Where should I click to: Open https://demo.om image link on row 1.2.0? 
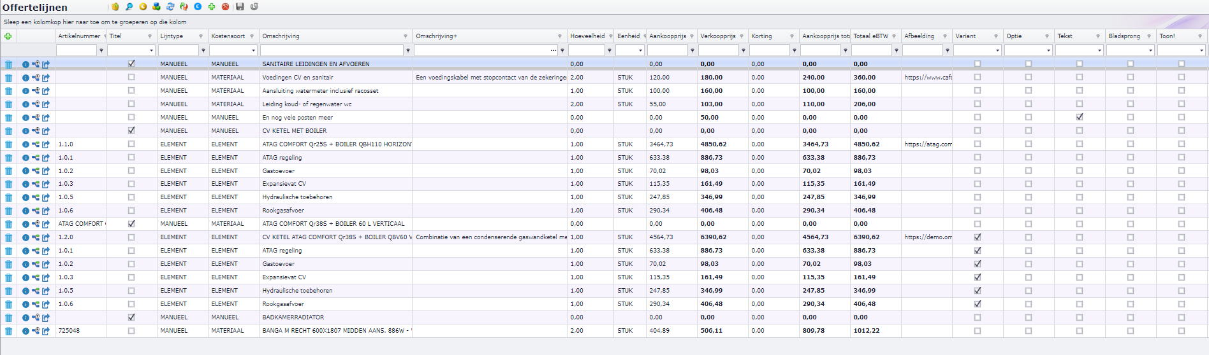pyautogui.click(x=928, y=237)
